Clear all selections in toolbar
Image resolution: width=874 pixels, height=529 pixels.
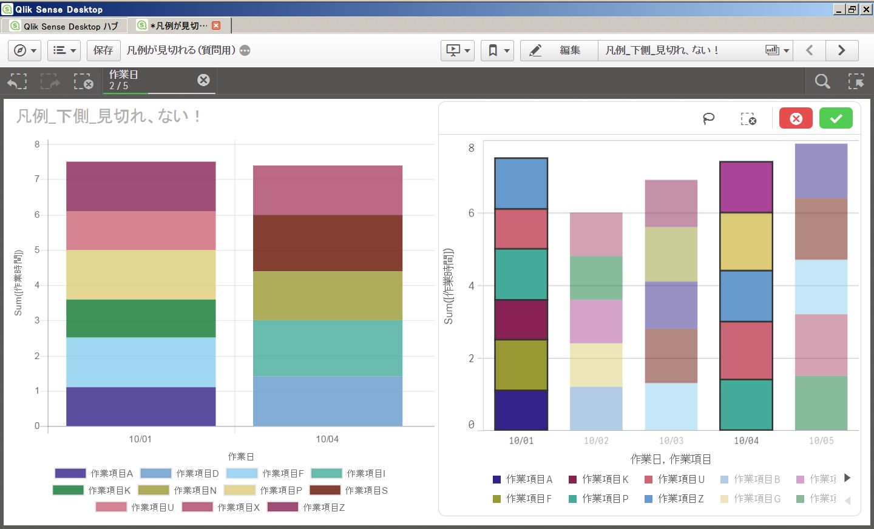pyautogui.click(x=83, y=81)
